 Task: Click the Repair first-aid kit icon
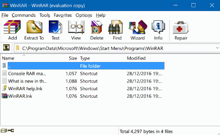[181, 27]
